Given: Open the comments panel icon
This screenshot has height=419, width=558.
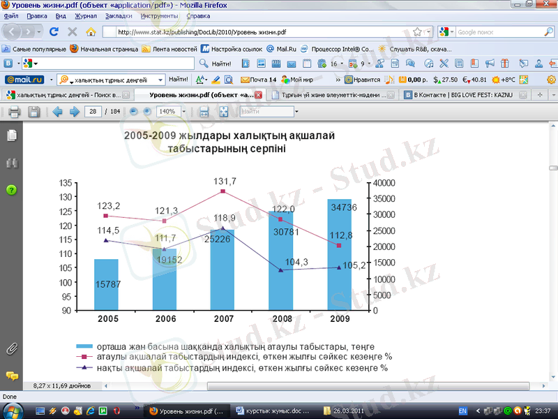Looking at the screenshot, I should pyautogui.click(x=12, y=376).
